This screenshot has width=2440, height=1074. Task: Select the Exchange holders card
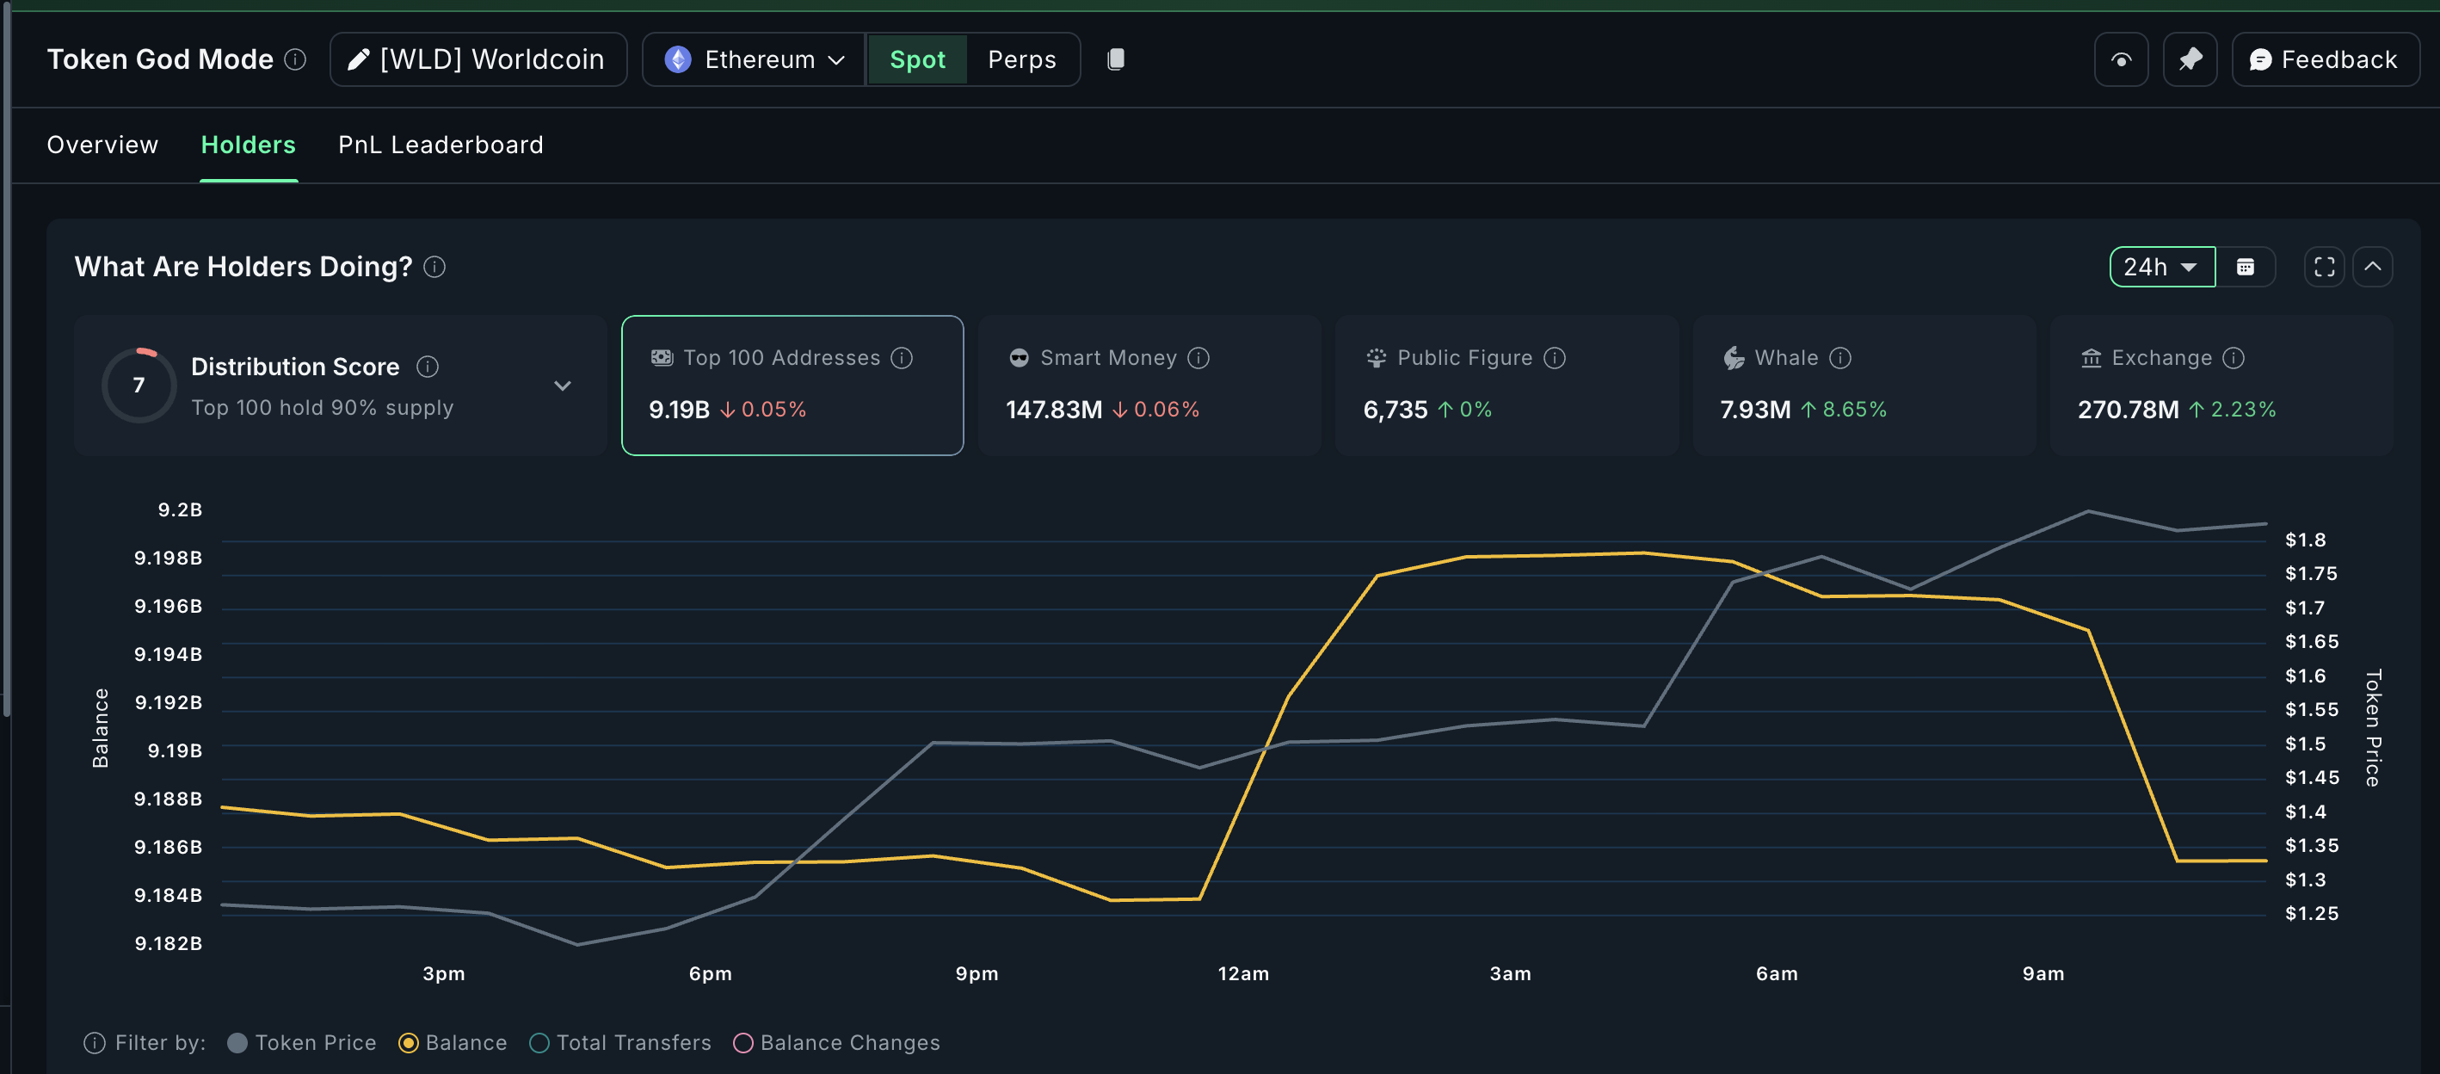coord(2221,386)
